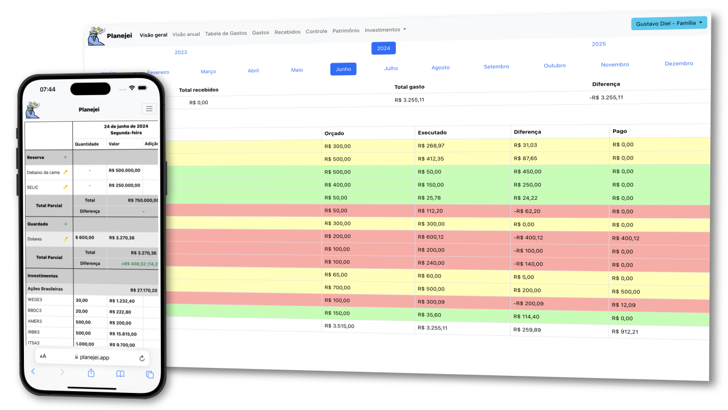The height and width of the screenshot is (410, 728).
Task: Select the month Novembro
Action: pyautogui.click(x=615, y=64)
